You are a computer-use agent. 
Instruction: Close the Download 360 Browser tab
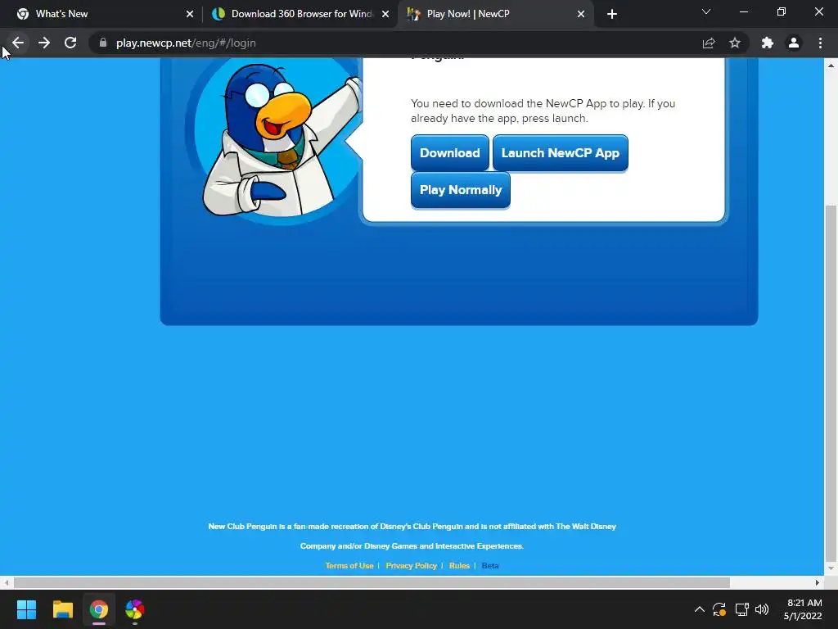[385, 14]
